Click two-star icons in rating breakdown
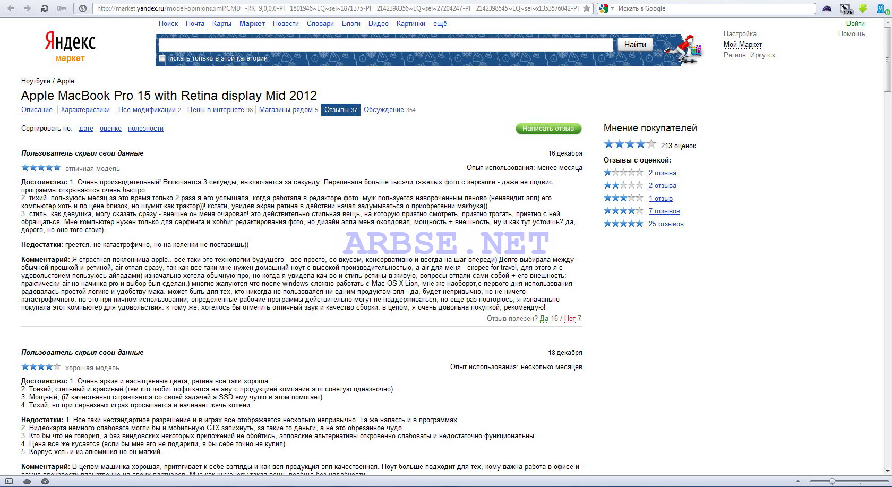Screen dimensions: 892x487 point(623,185)
